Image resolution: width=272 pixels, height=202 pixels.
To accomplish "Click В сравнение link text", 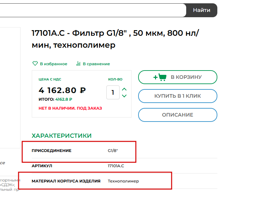I will 96,64.
